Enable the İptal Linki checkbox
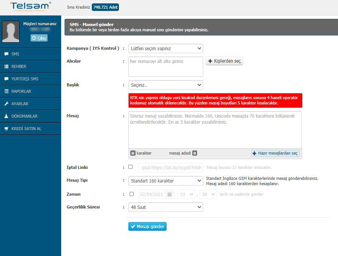338x256 pixels. coord(130,167)
